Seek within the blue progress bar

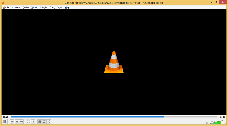(x=88, y=117)
